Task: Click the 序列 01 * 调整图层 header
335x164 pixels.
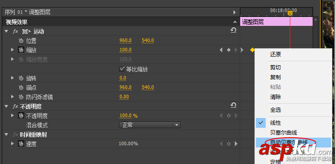Action: pyautogui.click(x=28, y=12)
